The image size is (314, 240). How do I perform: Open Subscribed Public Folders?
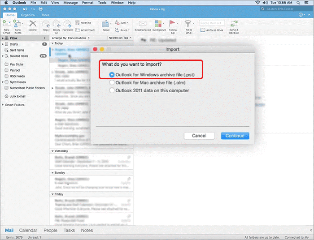25,88
